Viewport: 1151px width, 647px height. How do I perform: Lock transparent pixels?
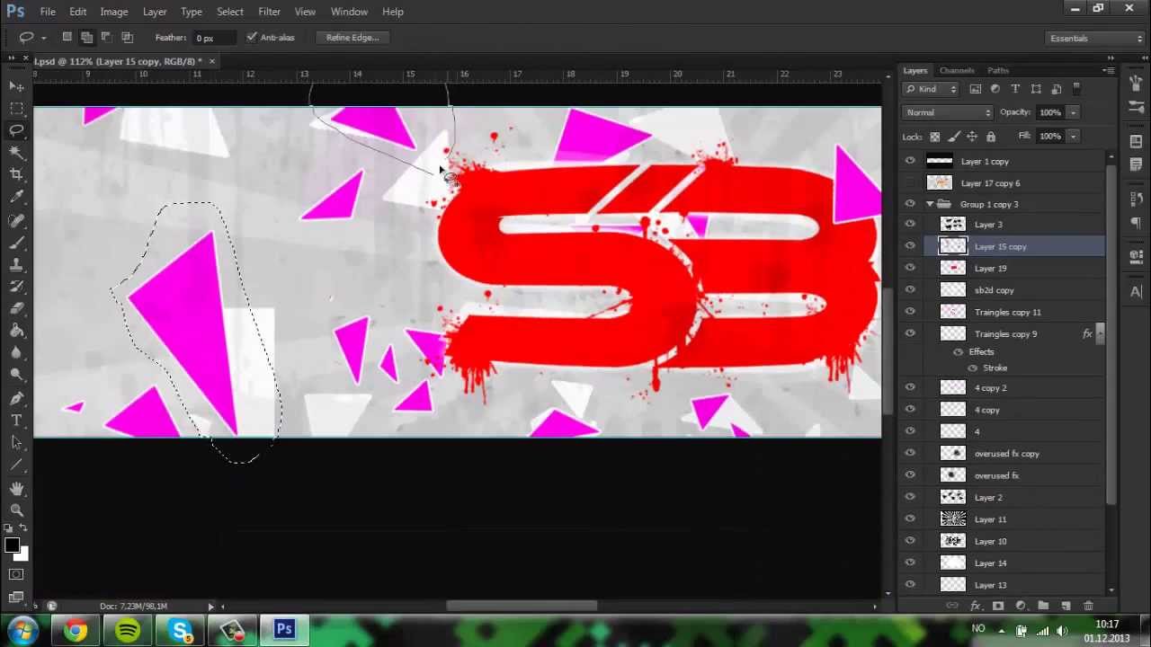935,137
